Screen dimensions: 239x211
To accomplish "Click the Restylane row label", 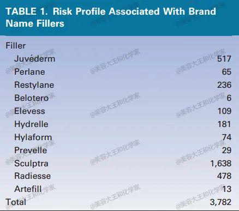I will [x=34, y=85].
